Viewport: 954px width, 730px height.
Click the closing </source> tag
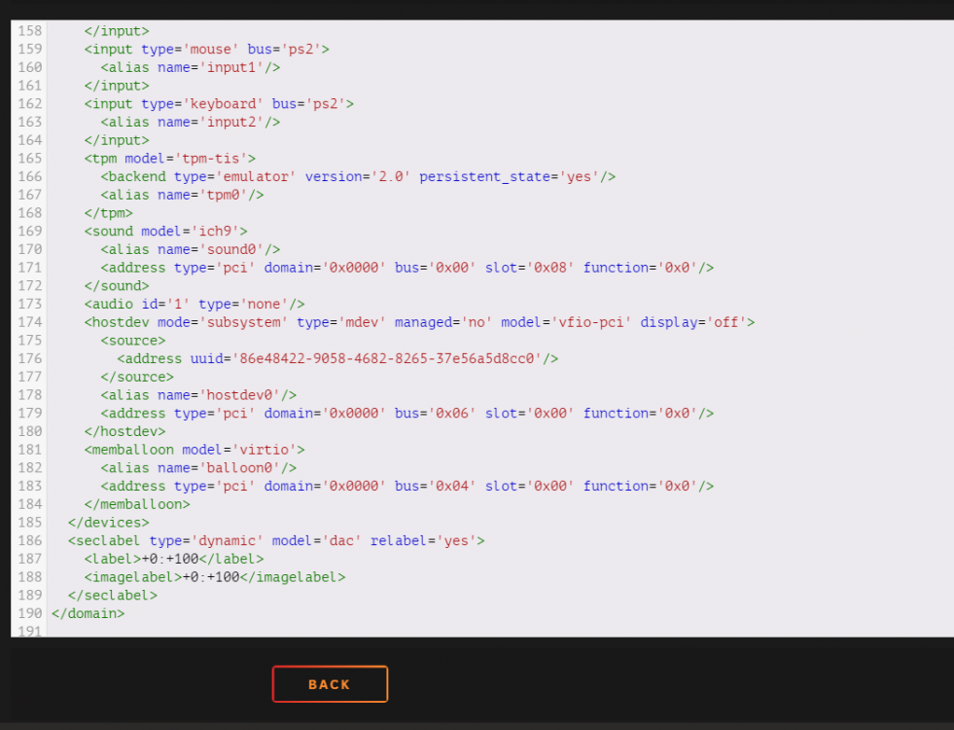tap(137, 378)
